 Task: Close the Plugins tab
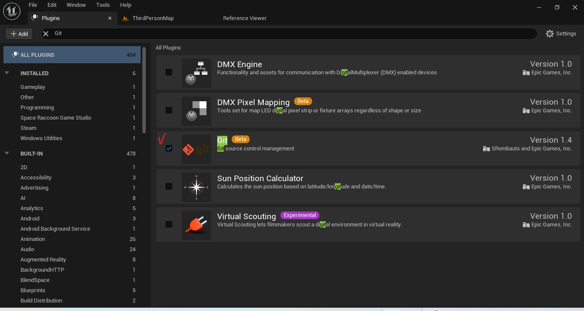click(110, 18)
